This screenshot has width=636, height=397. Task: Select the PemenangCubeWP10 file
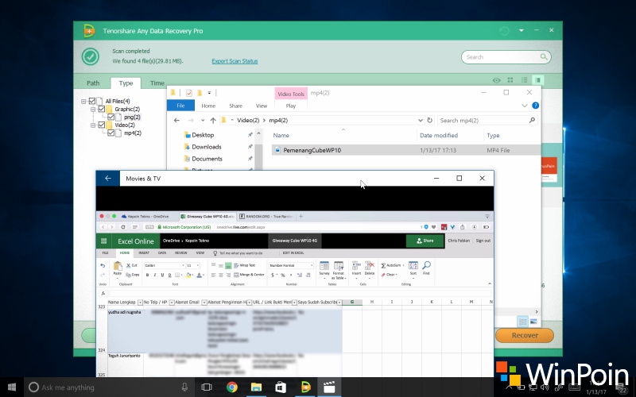tap(312, 150)
